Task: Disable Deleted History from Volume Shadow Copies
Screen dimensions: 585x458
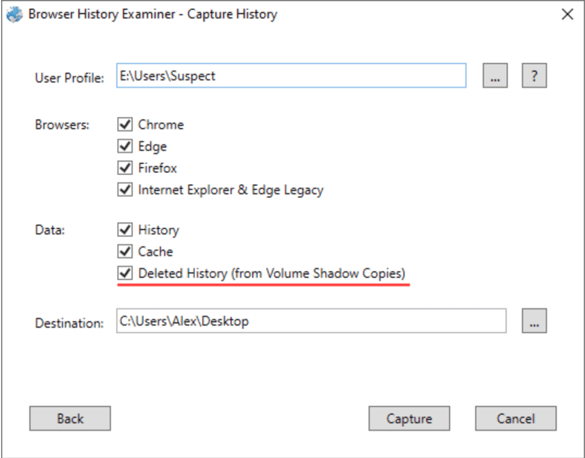Action: click(x=125, y=273)
